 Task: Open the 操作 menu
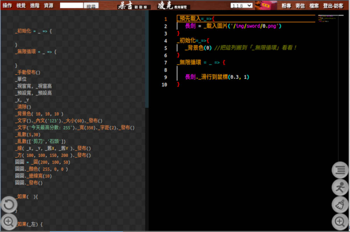tap(7, 6)
